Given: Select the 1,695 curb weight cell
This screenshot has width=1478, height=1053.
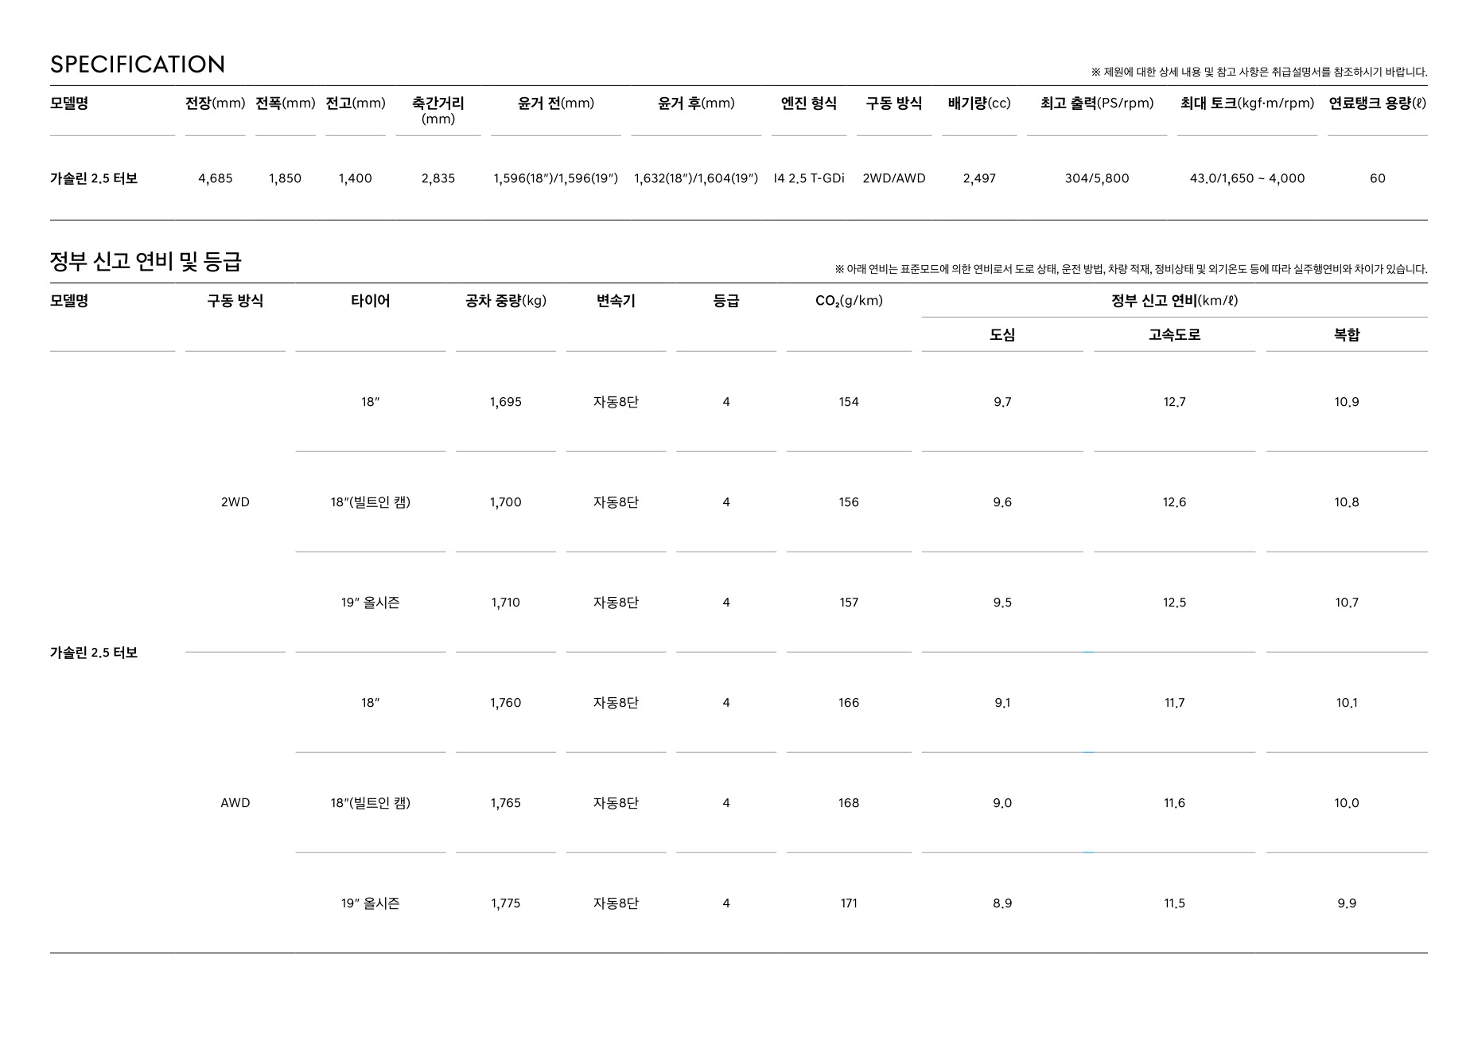Looking at the screenshot, I should coord(505,402).
